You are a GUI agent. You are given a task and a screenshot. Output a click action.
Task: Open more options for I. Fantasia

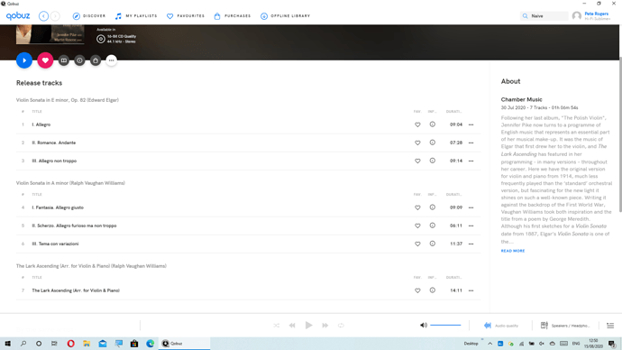point(471,207)
